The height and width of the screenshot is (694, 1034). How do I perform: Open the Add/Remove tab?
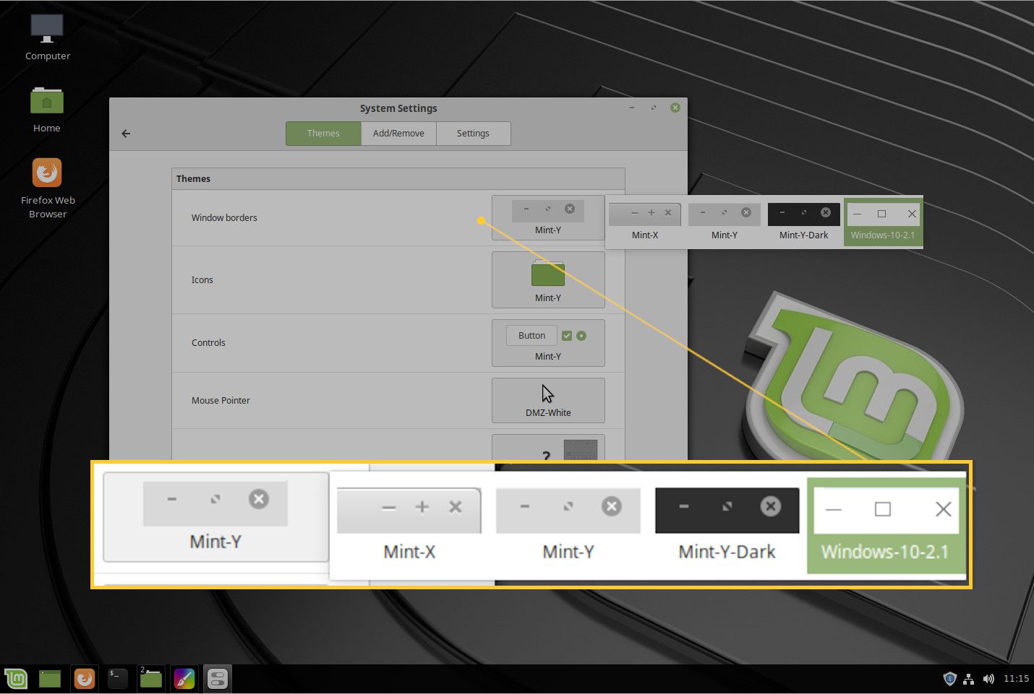[398, 134]
